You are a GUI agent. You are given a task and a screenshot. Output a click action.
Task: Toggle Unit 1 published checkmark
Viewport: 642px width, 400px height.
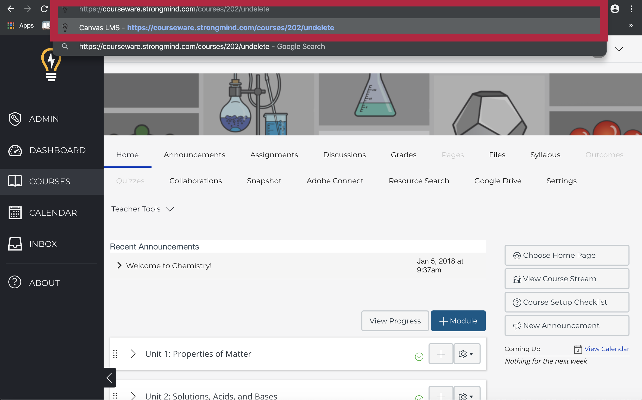(419, 357)
